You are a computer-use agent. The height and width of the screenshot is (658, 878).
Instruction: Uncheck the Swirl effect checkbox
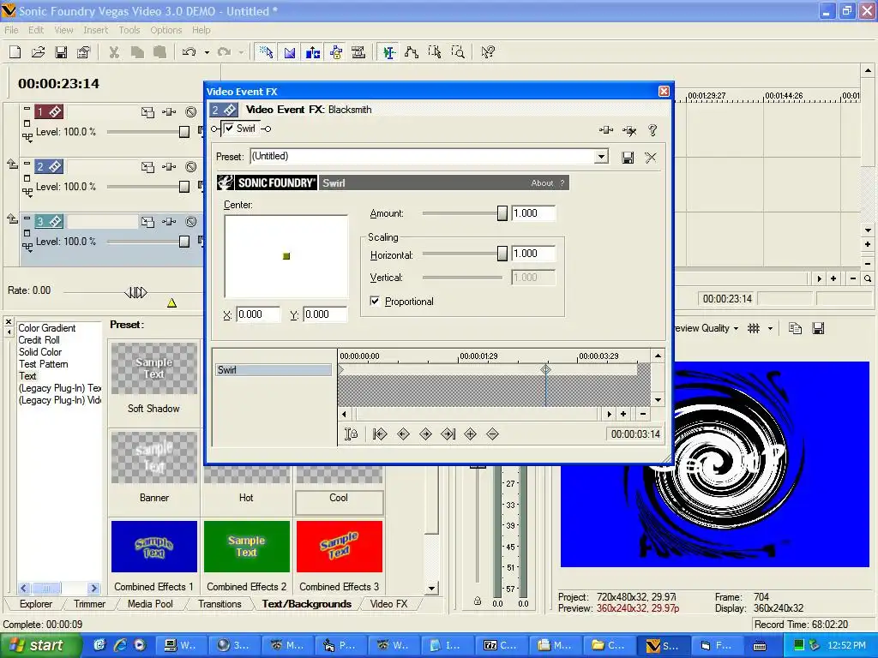(229, 129)
